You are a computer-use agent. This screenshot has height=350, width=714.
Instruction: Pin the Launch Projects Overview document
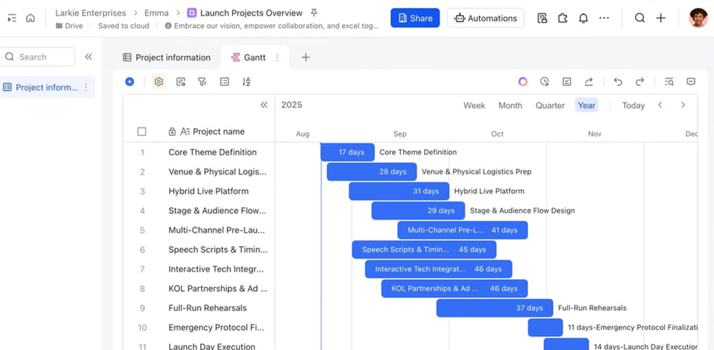(x=314, y=13)
